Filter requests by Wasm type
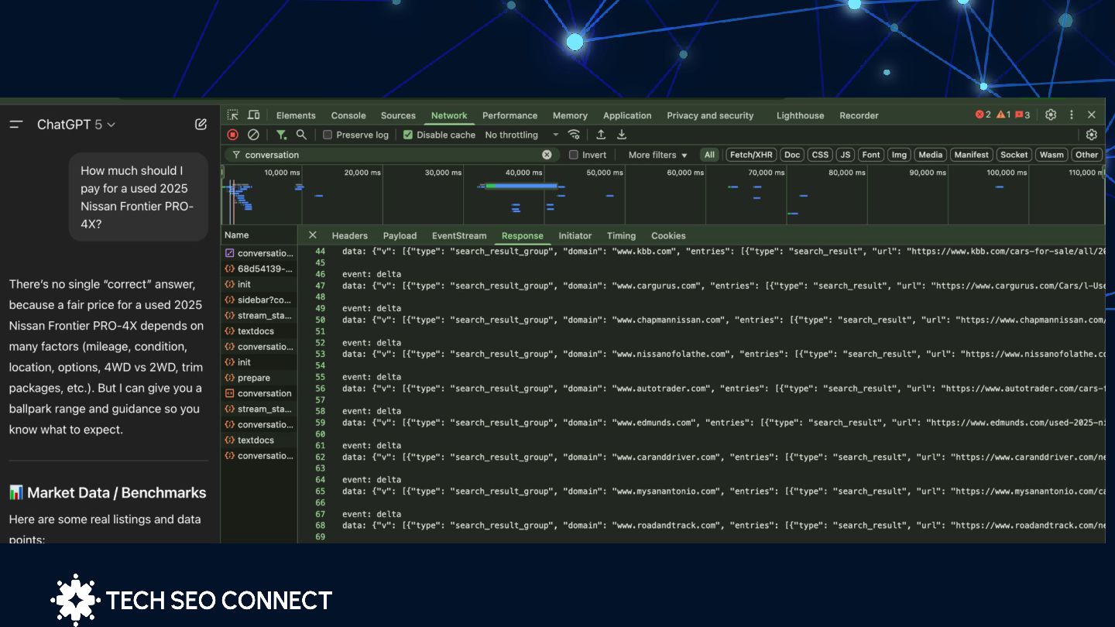 click(x=1052, y=155)
